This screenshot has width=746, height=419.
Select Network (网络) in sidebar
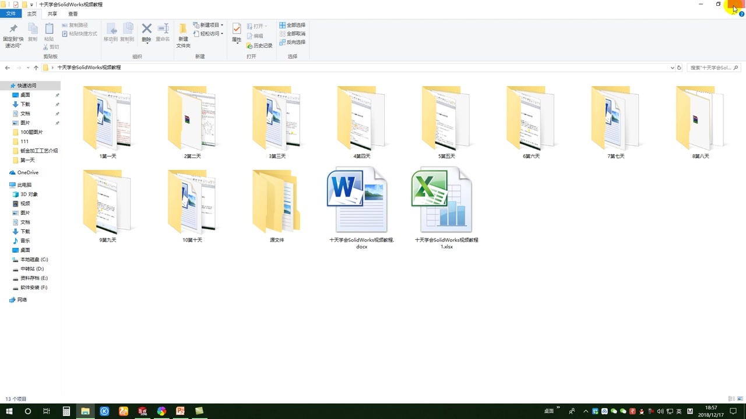click(22, 300)
